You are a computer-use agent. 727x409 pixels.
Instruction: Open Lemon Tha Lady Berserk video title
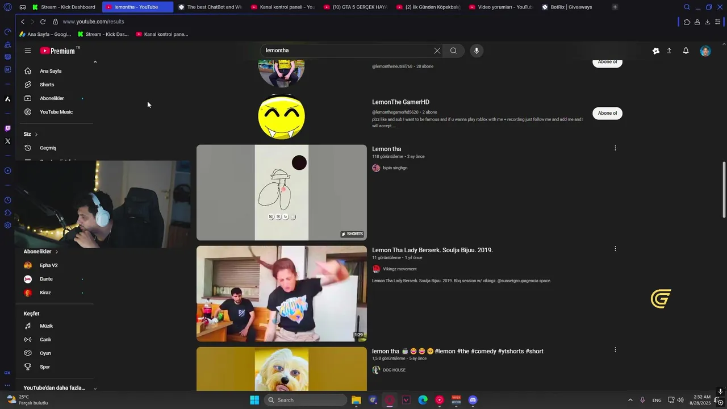click(x=432, y=250)
